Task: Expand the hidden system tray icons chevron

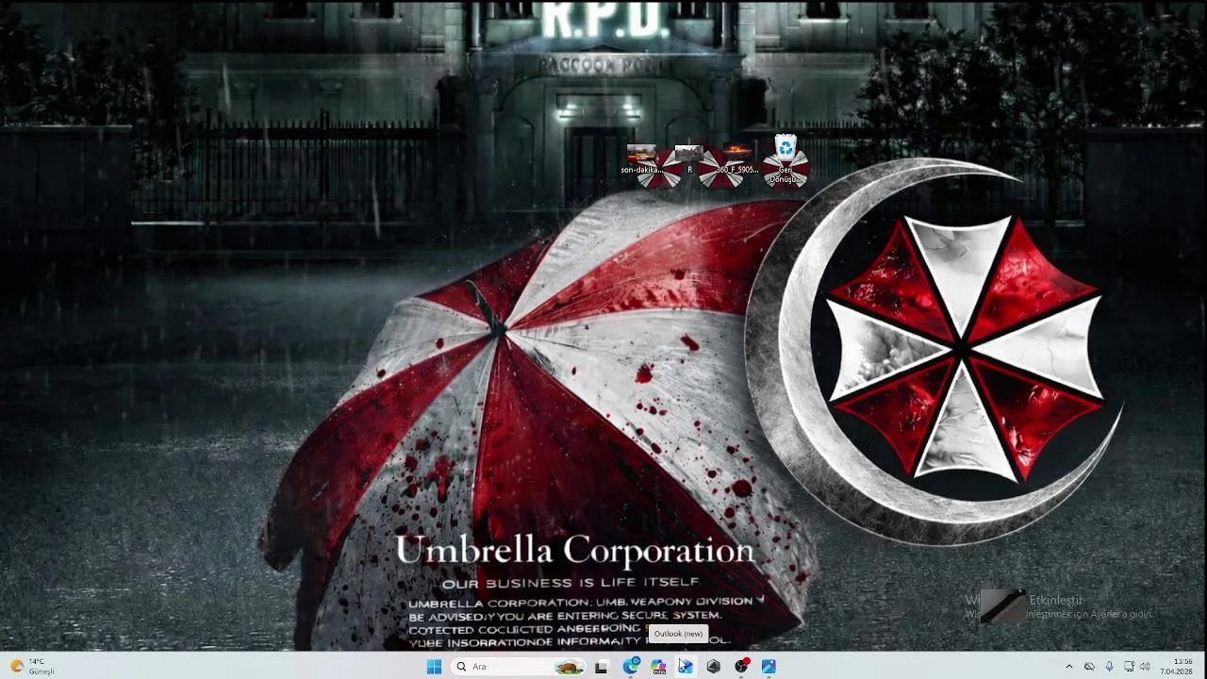Action: (1068, 667)
